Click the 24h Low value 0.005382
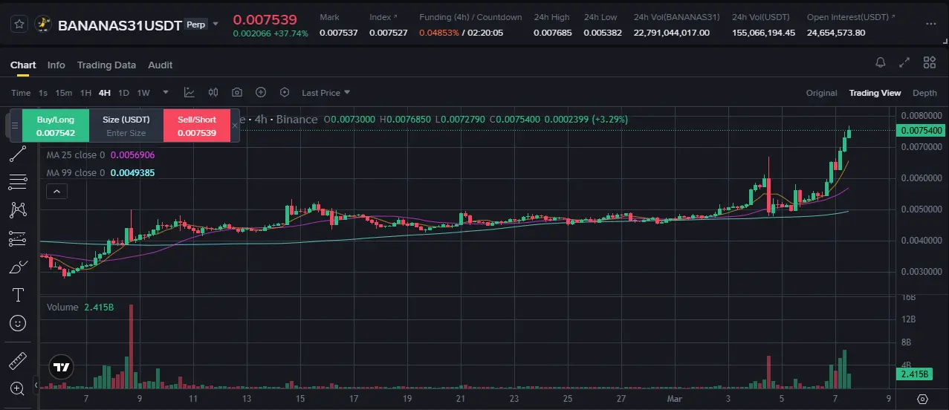This screenshot has width=949, height=410. (x=603, y=33)
